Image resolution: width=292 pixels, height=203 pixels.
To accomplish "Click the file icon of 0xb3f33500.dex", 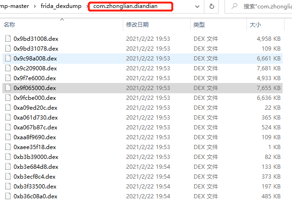I will 8,187.
